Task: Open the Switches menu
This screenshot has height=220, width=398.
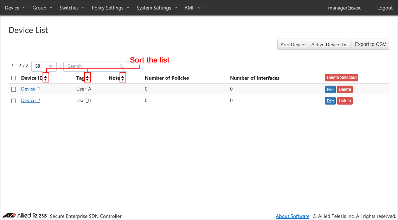Action: 72,8
